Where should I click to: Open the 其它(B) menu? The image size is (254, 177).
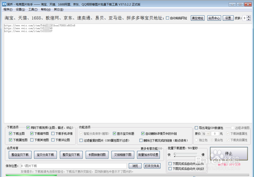(58, 10)
